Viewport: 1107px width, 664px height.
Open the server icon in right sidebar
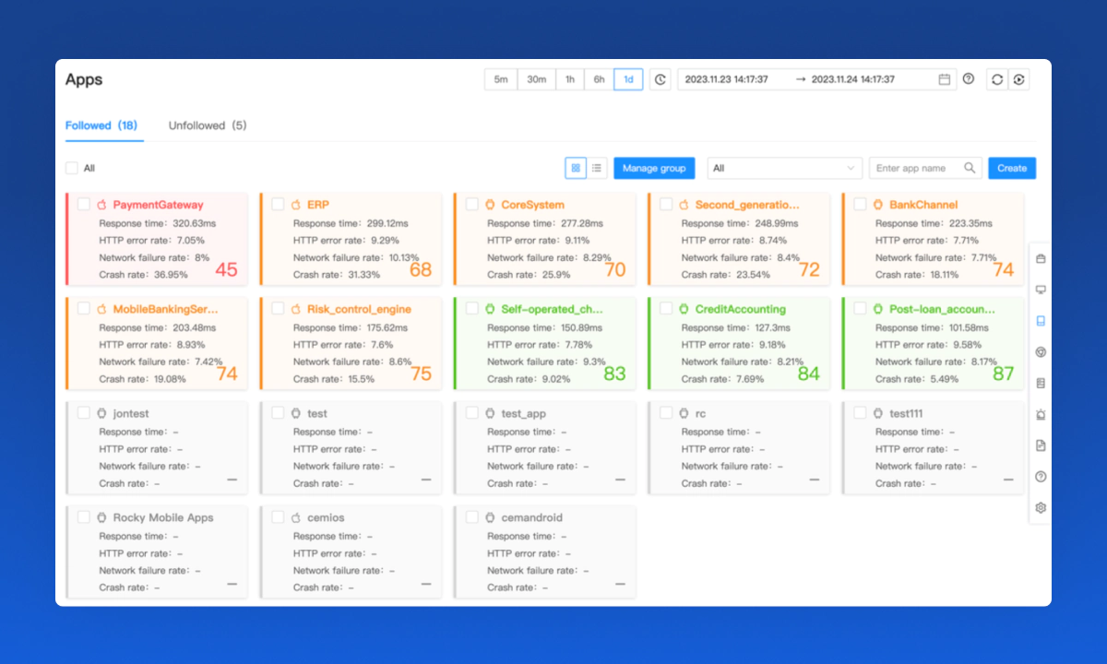click(1041, 383)
